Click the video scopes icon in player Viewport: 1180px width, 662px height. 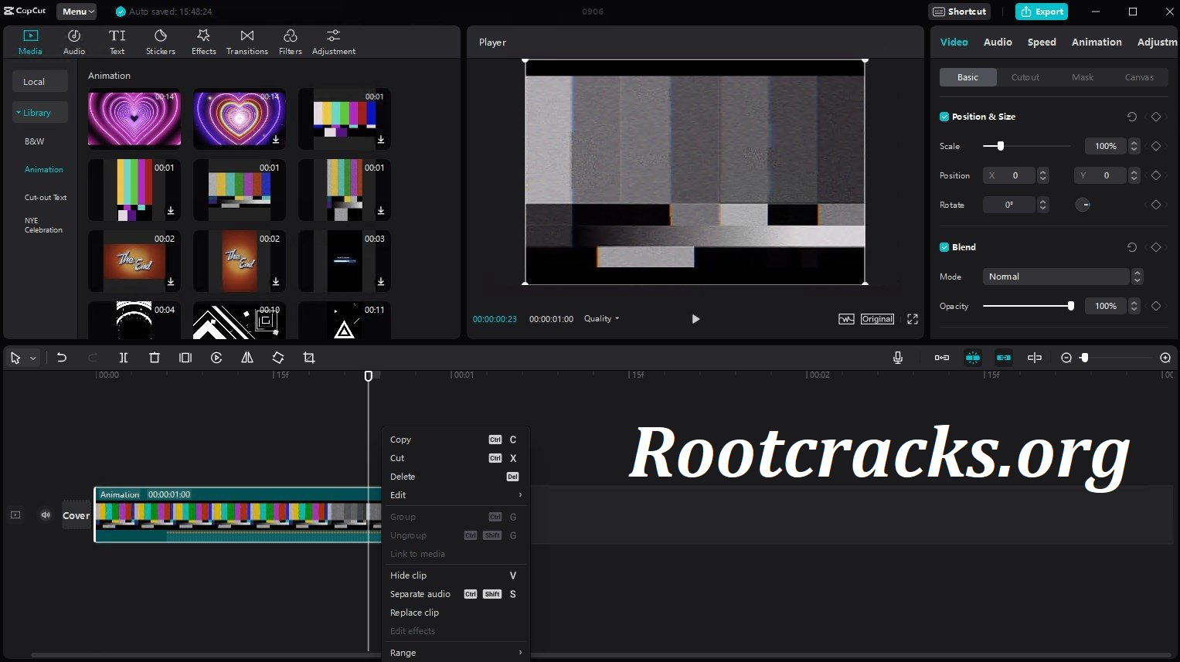click(x=846, y=319)
